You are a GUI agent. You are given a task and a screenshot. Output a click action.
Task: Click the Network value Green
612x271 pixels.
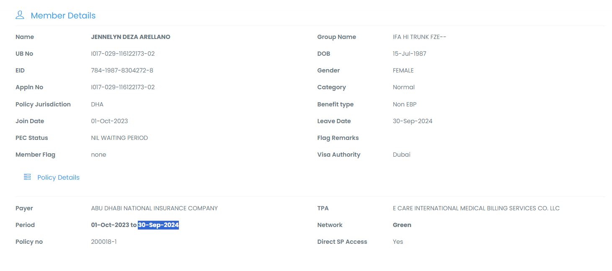[x=402, y=225]
